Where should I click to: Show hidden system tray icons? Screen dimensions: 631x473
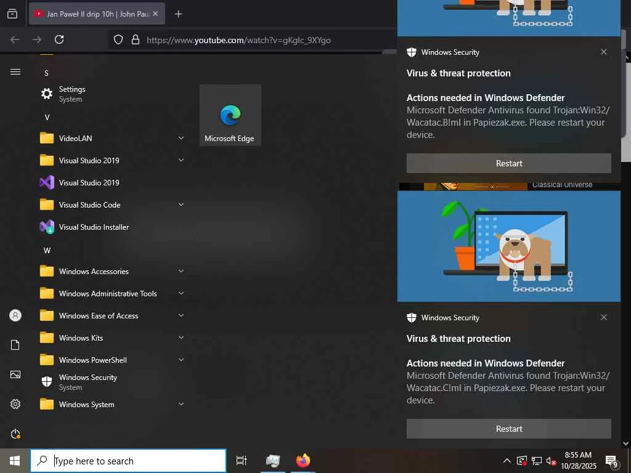point(507,461)
